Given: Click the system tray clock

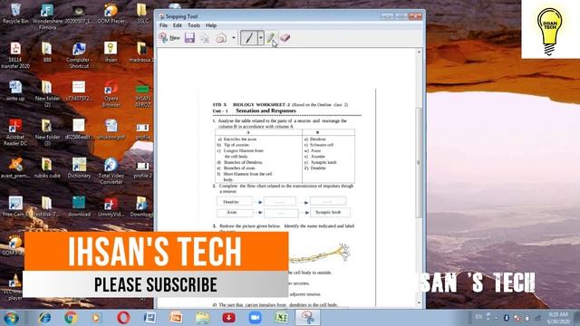Looking at the screenshot, I should pyautogui.click(x=559, y=318).
